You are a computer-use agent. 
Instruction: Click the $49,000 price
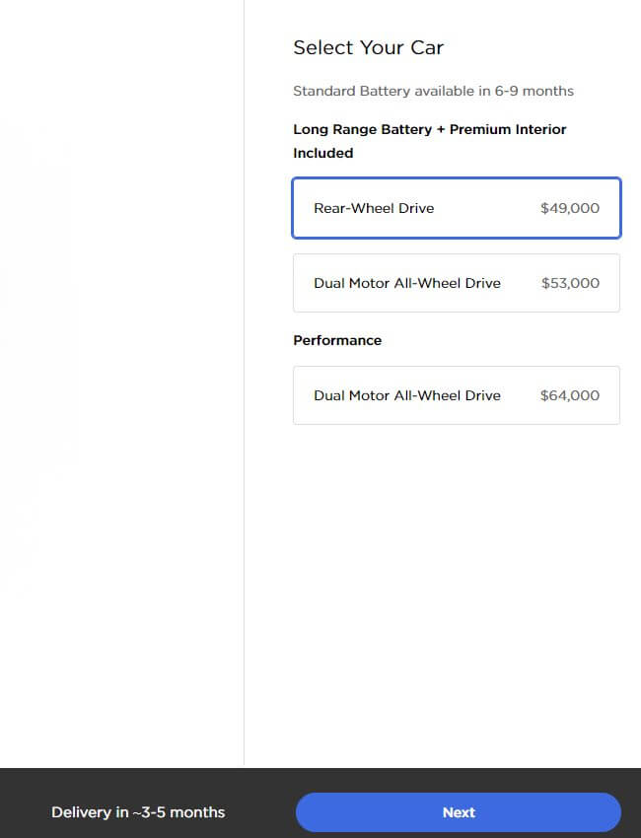(569, 208)
